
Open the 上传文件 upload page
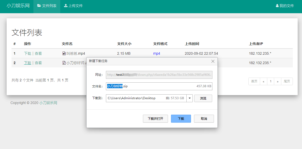point(73,6)
